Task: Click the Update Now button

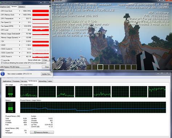Action: point(46,74)
